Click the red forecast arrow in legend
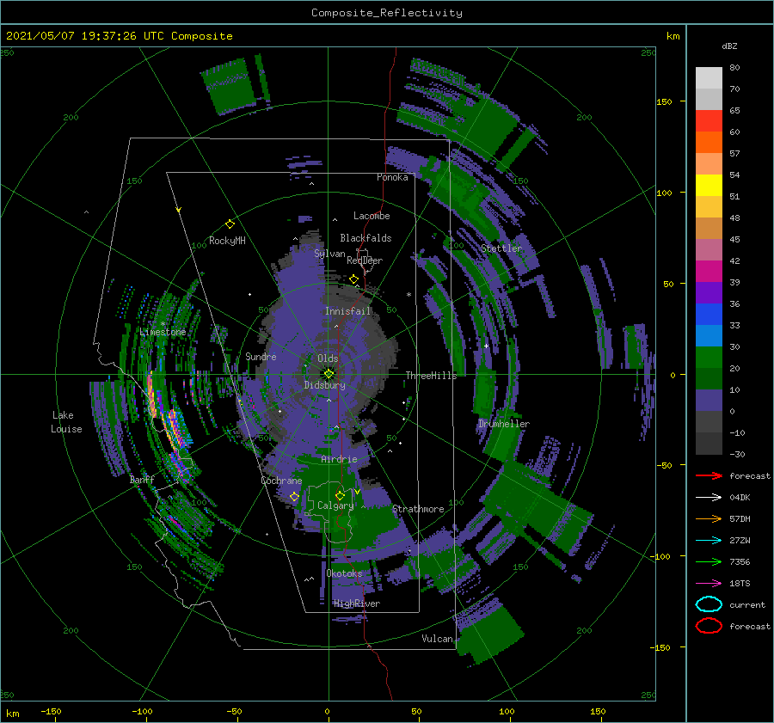Viewport: 774px width, 723px height. (x=709, y=475)
